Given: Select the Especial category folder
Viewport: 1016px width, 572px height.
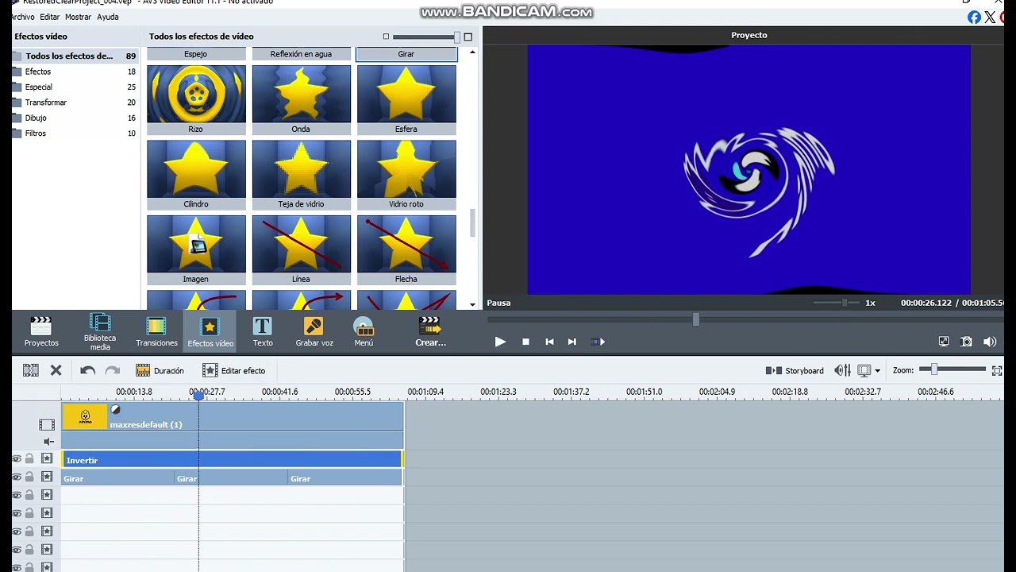Looking at the screenshot, I should tap(75, 87).
